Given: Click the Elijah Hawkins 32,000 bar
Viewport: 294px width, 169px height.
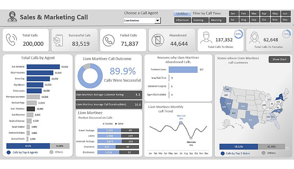Looking at the screenshot, I should click(x=40, y=73).
